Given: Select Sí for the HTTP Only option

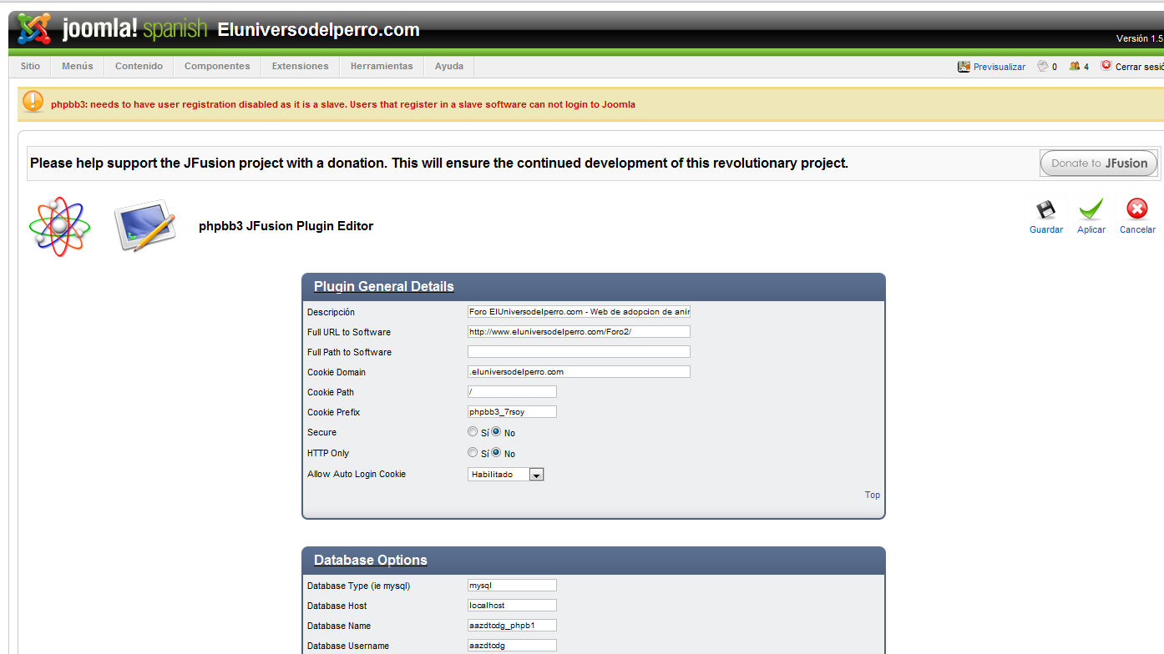Looking at the screenshot, I should click(x=473, y=453).
